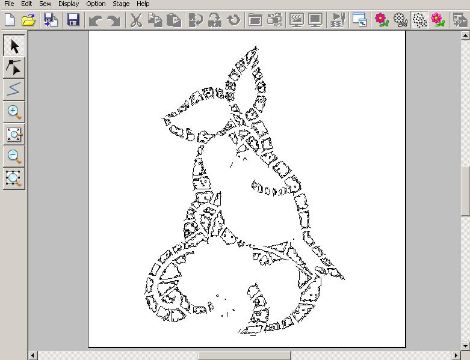Click the vertical scrollbar up arrow
The height and width of the screenshot is (360, 470).
pyautogui.click(x=465, y=35)
